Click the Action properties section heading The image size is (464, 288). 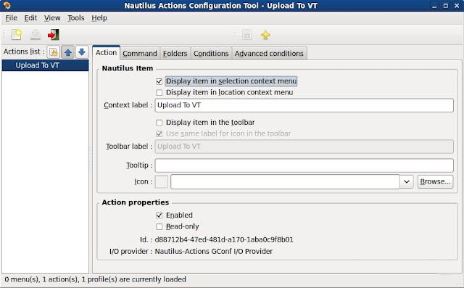(x=136, y=202)
